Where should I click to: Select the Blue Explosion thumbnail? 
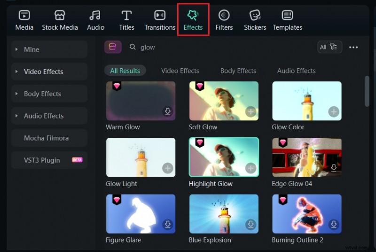(224, 214)
